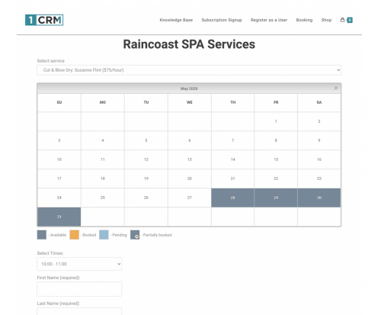Image resolution: width=381 pixels, height=315 pixels.
Task: Click date 13 in the calendar
Action: tap(190, 159)
